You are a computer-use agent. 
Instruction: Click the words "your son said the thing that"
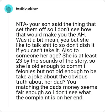63,24
